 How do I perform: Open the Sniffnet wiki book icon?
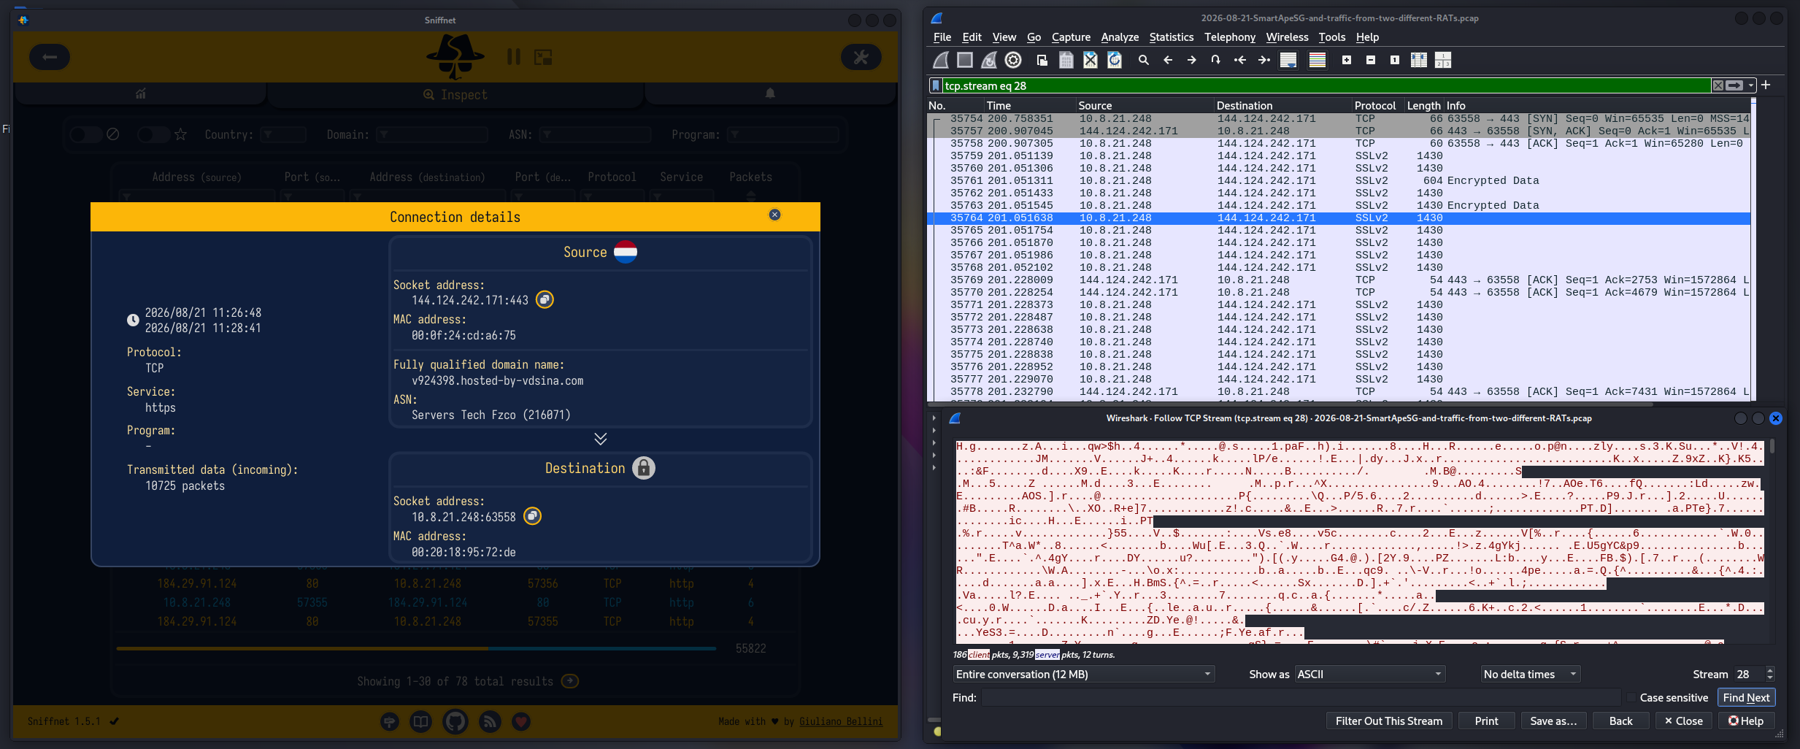420,722
